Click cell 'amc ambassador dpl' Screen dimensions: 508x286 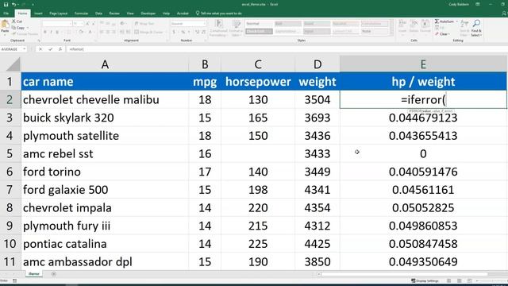point(105,261)
